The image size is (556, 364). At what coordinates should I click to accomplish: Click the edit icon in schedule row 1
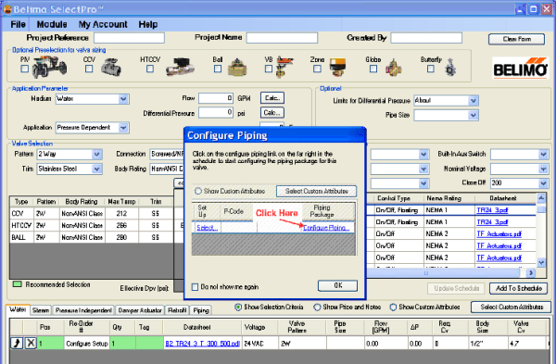17,343
